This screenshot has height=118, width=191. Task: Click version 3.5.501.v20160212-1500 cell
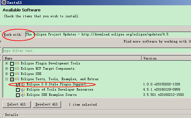163,95
